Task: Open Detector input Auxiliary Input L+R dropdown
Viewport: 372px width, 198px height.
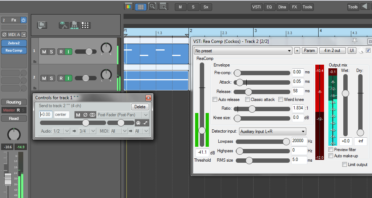Action: pyautogui.click(x=272, y=132)
